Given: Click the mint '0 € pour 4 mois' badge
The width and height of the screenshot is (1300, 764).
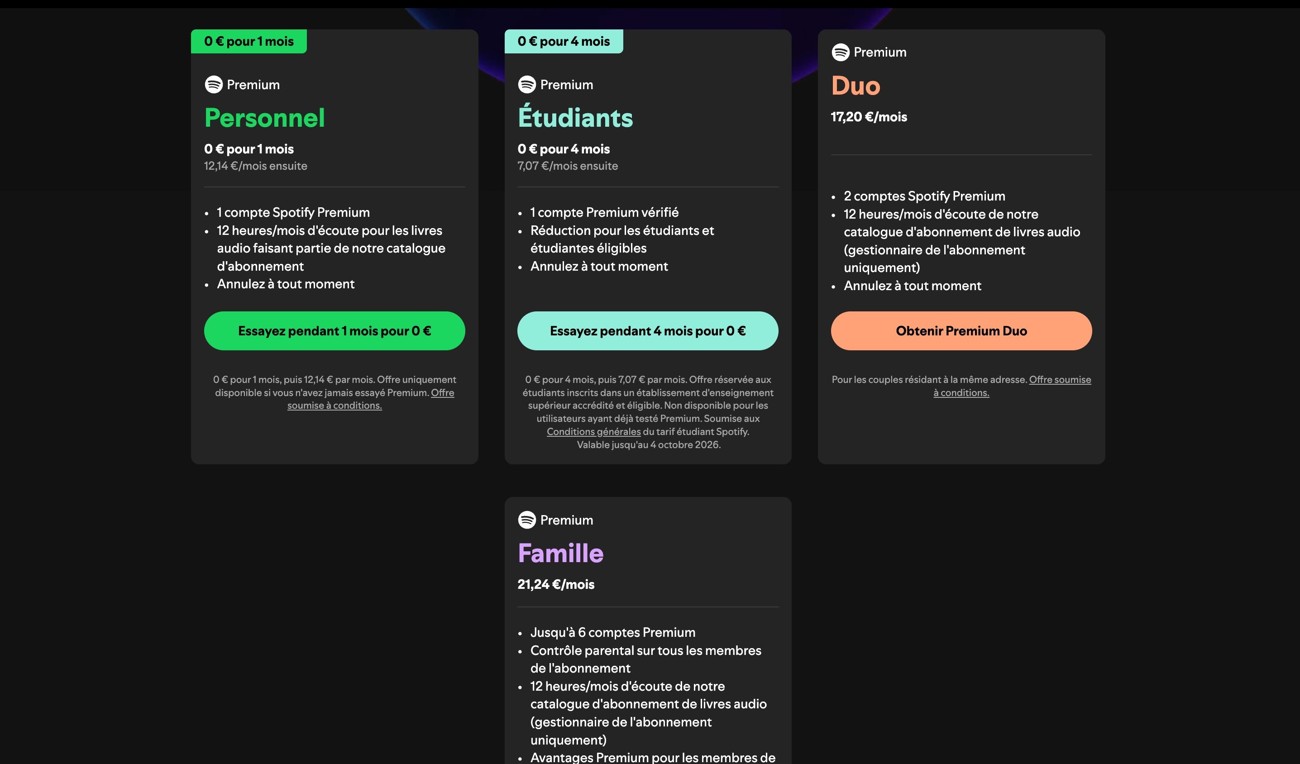Looking at the screenshot, I should pyautogui.click(x=564, y=41).
